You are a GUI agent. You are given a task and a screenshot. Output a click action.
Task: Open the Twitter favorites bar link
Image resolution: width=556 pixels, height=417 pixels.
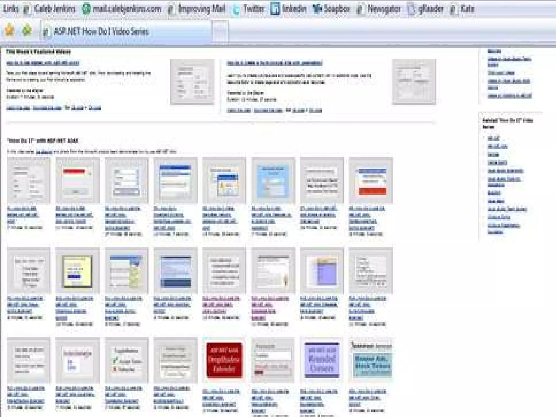[x=249, y=9]
